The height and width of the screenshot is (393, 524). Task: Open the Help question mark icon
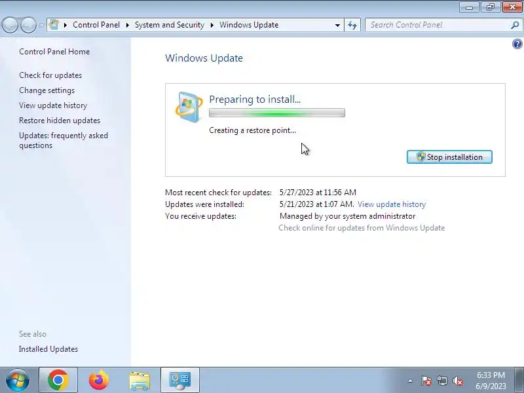pyautogui.click(x=517, y=44)
